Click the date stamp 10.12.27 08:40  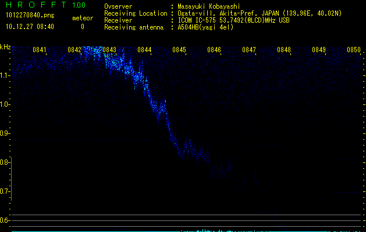(x=30, y=27)
